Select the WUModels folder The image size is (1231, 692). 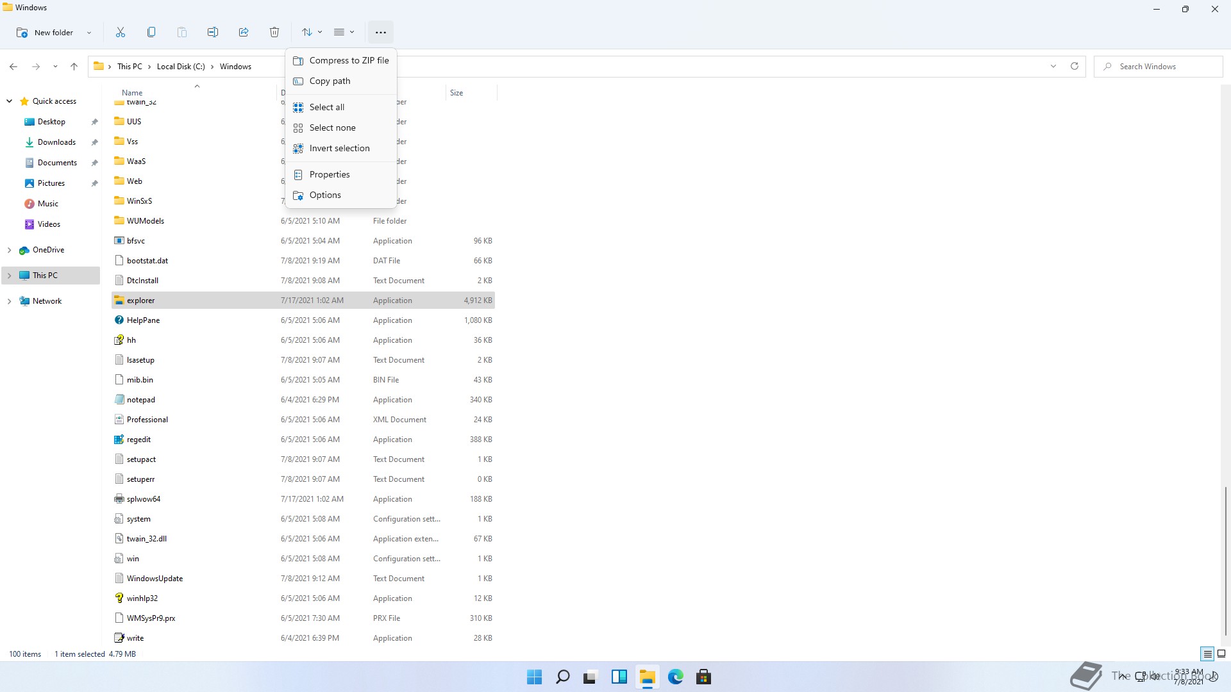tap(303, 221)
